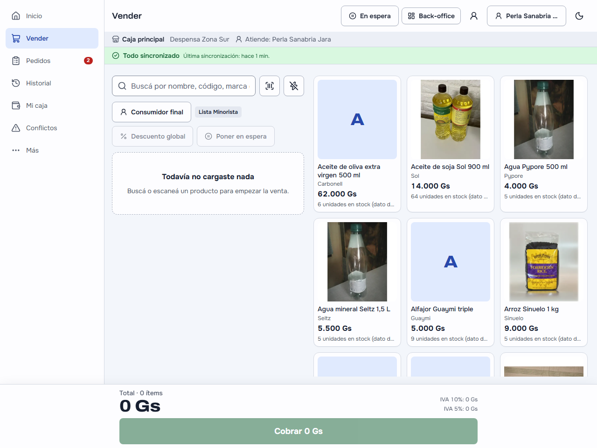This screenshot has height=448, width=597.
Task: Toggle the flashlight-off icon button
Action: pyautogui.click(x=294, y=86)
